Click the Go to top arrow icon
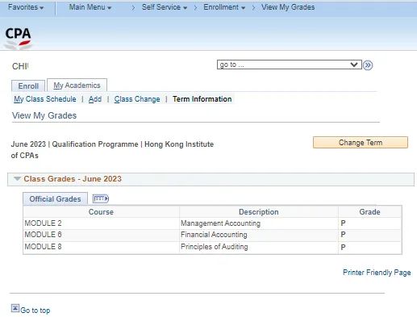The height and width of the screenshot is (317, 417). pos(15,308)
